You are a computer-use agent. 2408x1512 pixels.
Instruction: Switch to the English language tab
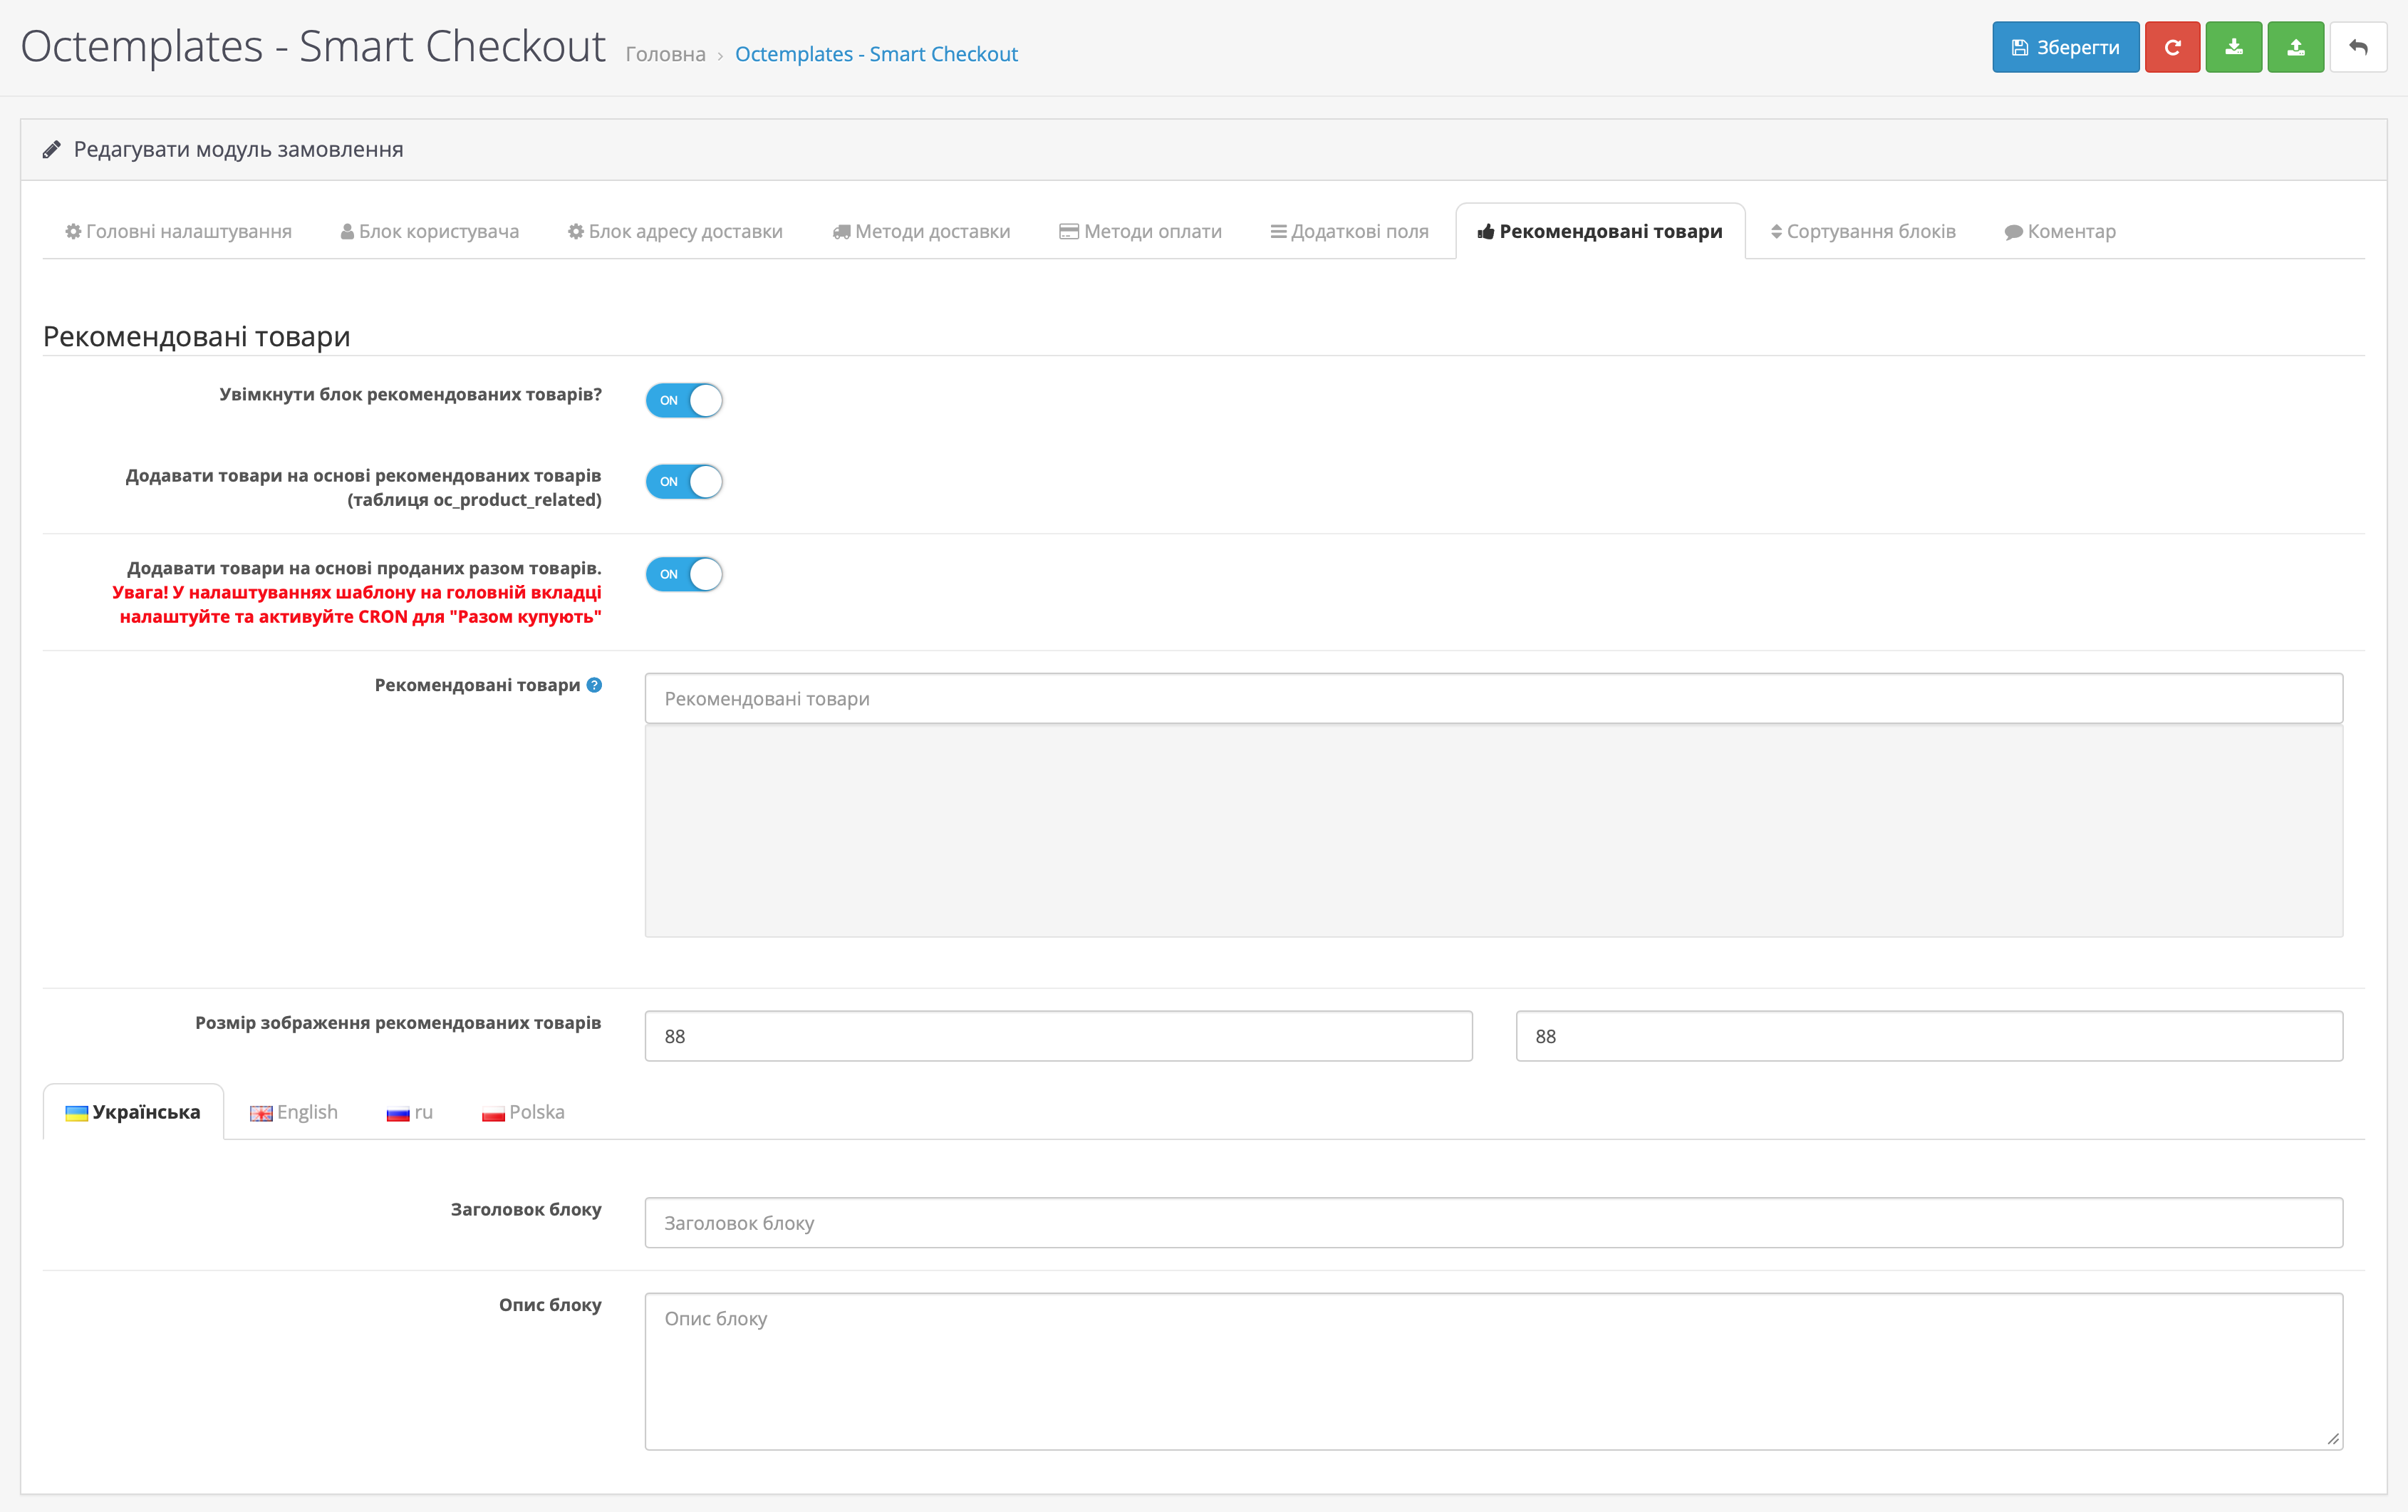294,1112
